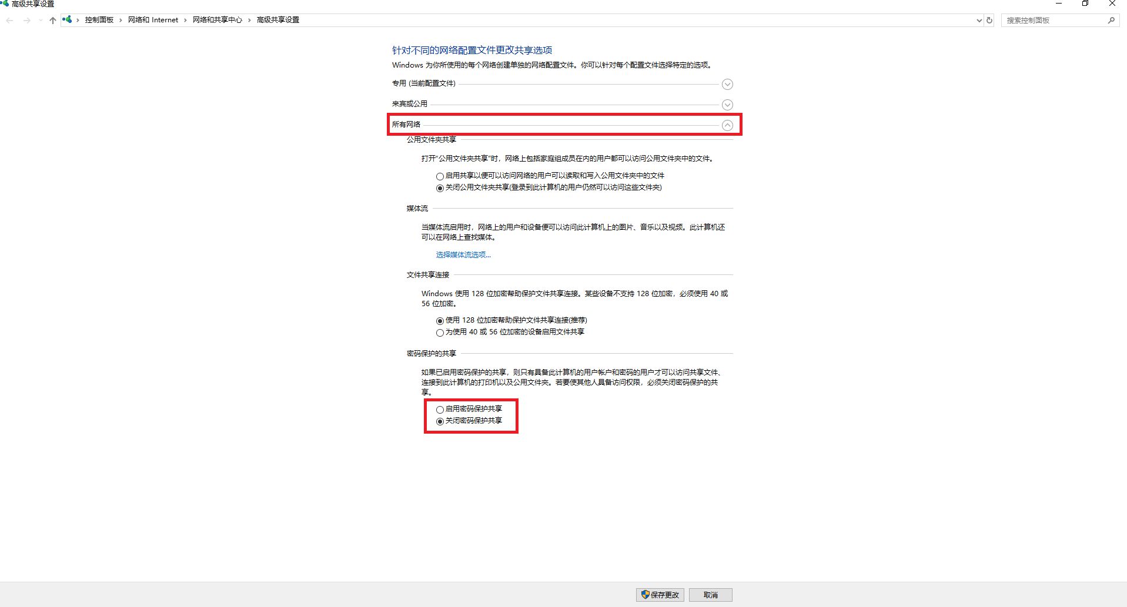
Task: Click the network icon in address bar
Action: pos(67,20)
